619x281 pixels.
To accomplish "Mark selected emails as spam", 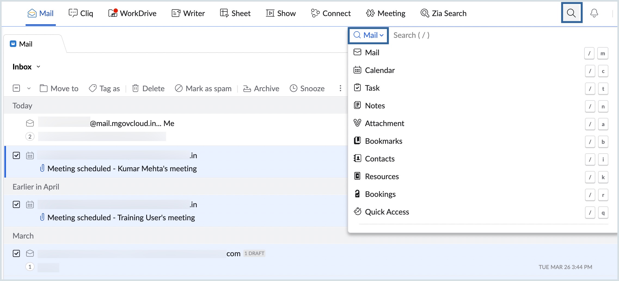I will (x=203, y=88).
